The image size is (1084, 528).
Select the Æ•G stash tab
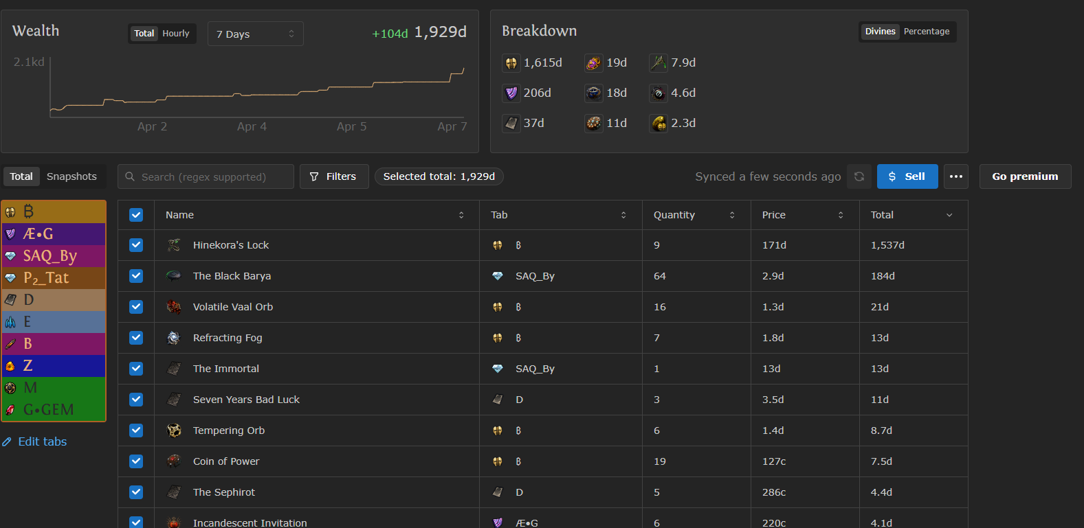(x=54, y=234)
